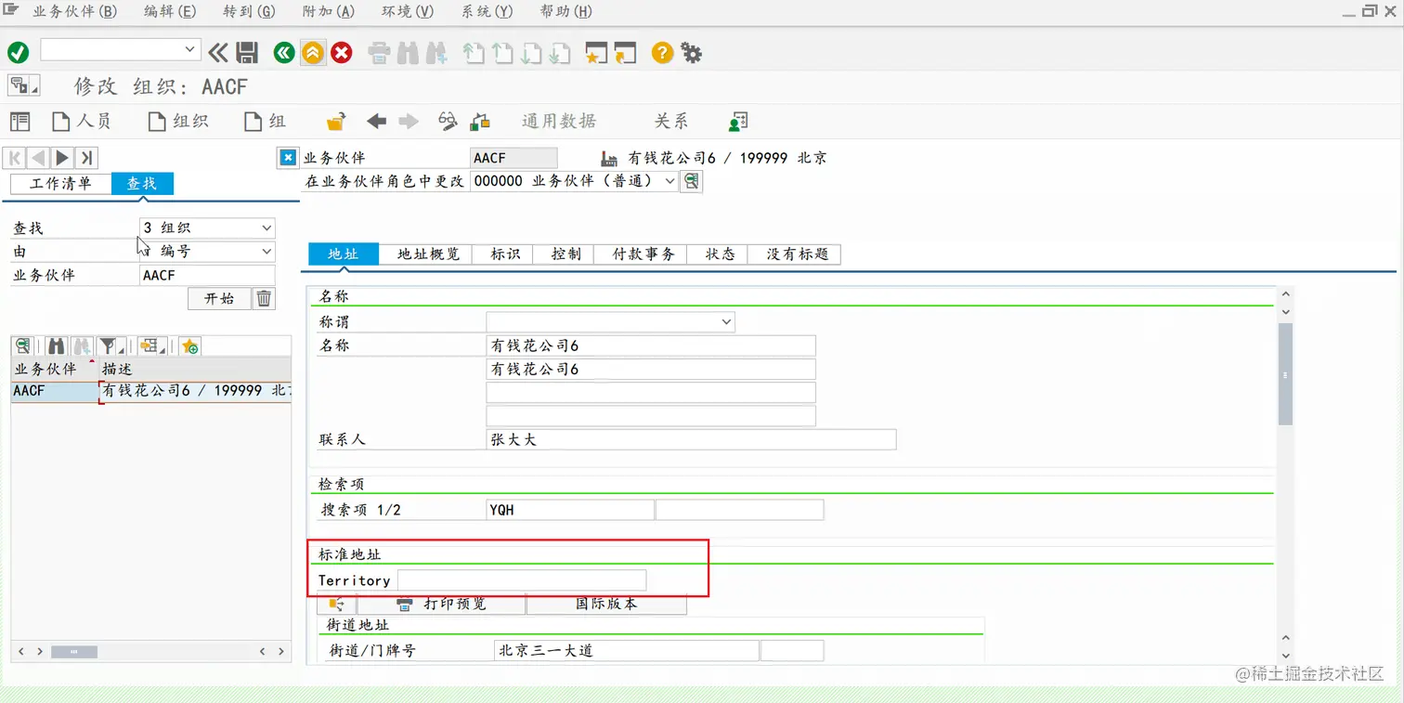Open the 查找 search-type dropdown showing 组织
Viewport: 1404px width, 703px height.
click(x=267, y=228)
